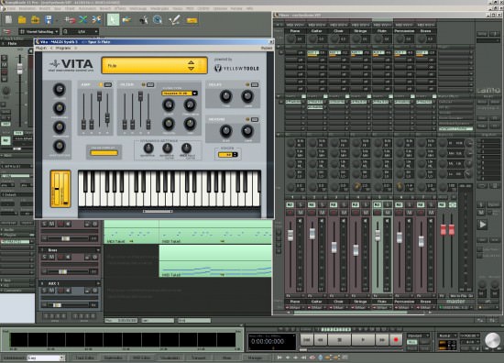Select the mouse pointer tool

click(113, 20)
